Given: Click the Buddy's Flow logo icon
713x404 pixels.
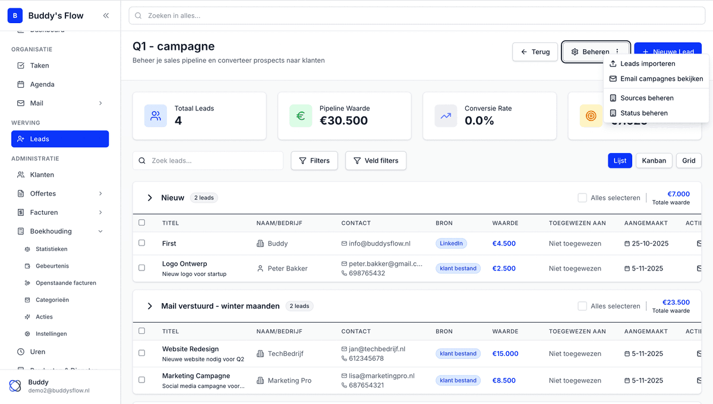Looking at the screenshot, I should click(x=14, y=15).
